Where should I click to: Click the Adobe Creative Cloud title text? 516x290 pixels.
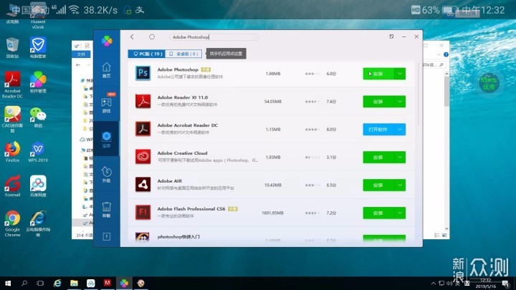pyautogui.click(x=182, y=153)
